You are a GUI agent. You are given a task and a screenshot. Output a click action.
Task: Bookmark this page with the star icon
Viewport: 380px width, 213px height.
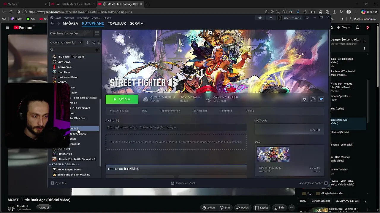click(x=284, y=12)
